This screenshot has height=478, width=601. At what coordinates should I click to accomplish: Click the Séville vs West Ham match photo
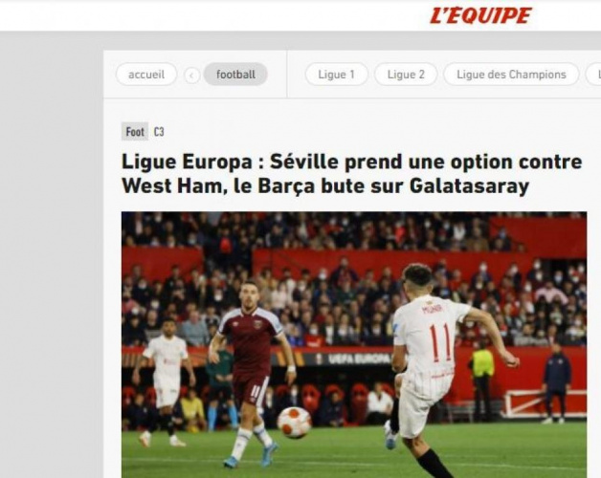pyautogui.click(x=354, y=345)
